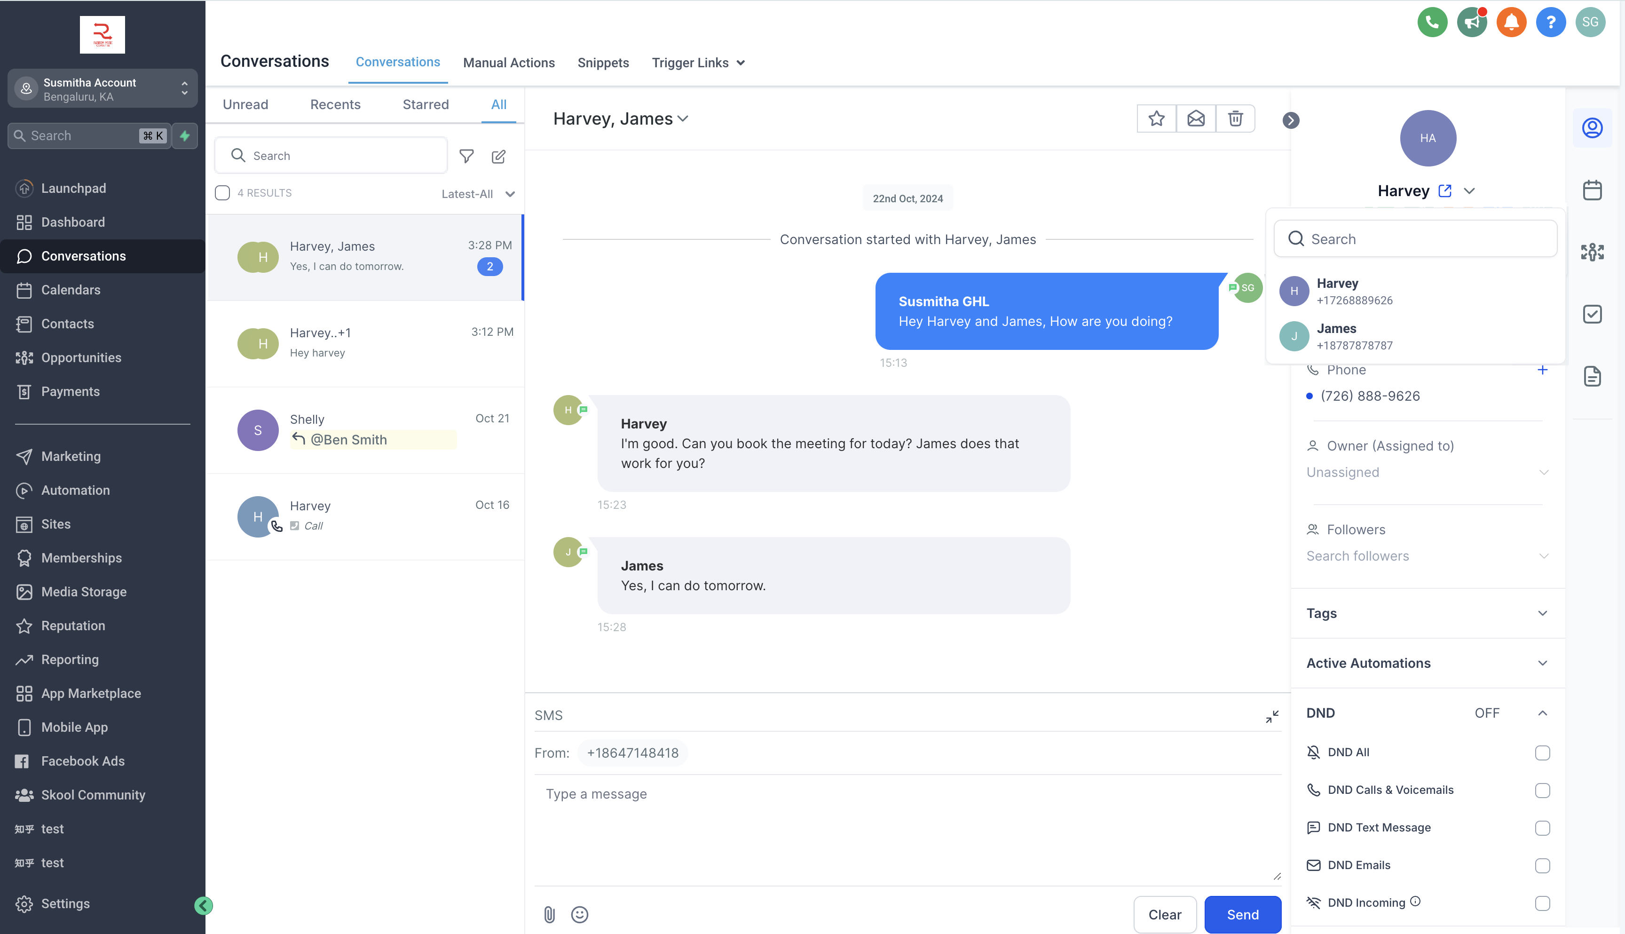Open the conversation filter icon

click(466, 156)
